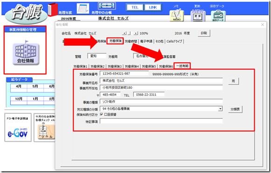
Task: Click the 同 copy button next to 事業所名称
Action: [x=234, y=81]
